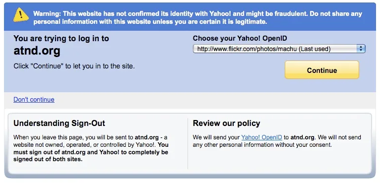Click the '(Last used)' text in dropdown
The width and height of the screenshot is (380, 183).
(315, 49)
